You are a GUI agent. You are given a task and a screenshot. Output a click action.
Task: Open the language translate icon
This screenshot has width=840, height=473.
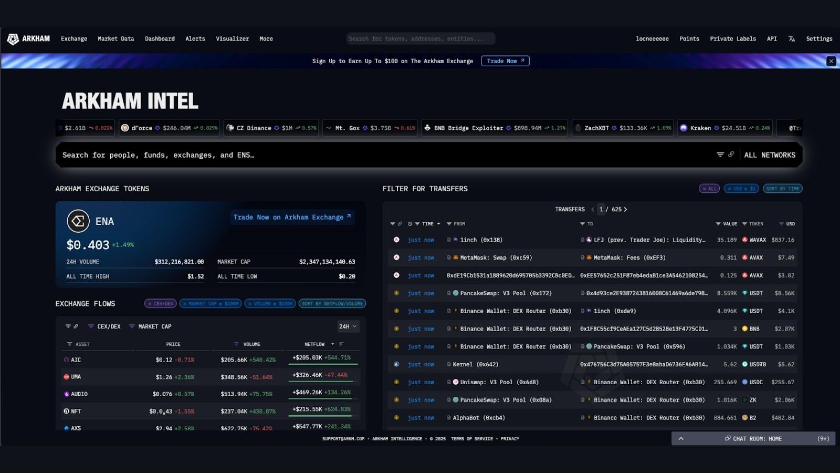pyautogui.click(x=792, y=39)
